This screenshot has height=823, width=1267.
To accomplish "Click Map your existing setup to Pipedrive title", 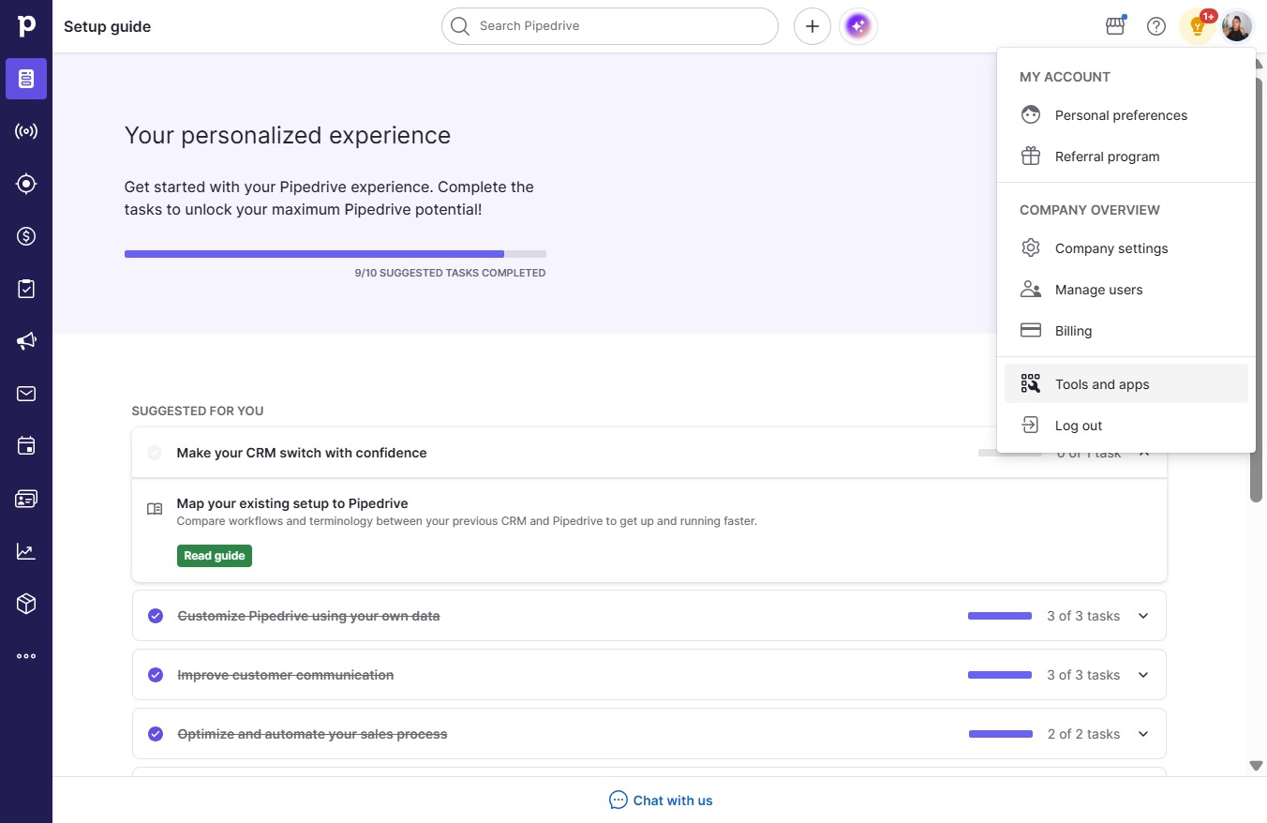I will (292, 503).
